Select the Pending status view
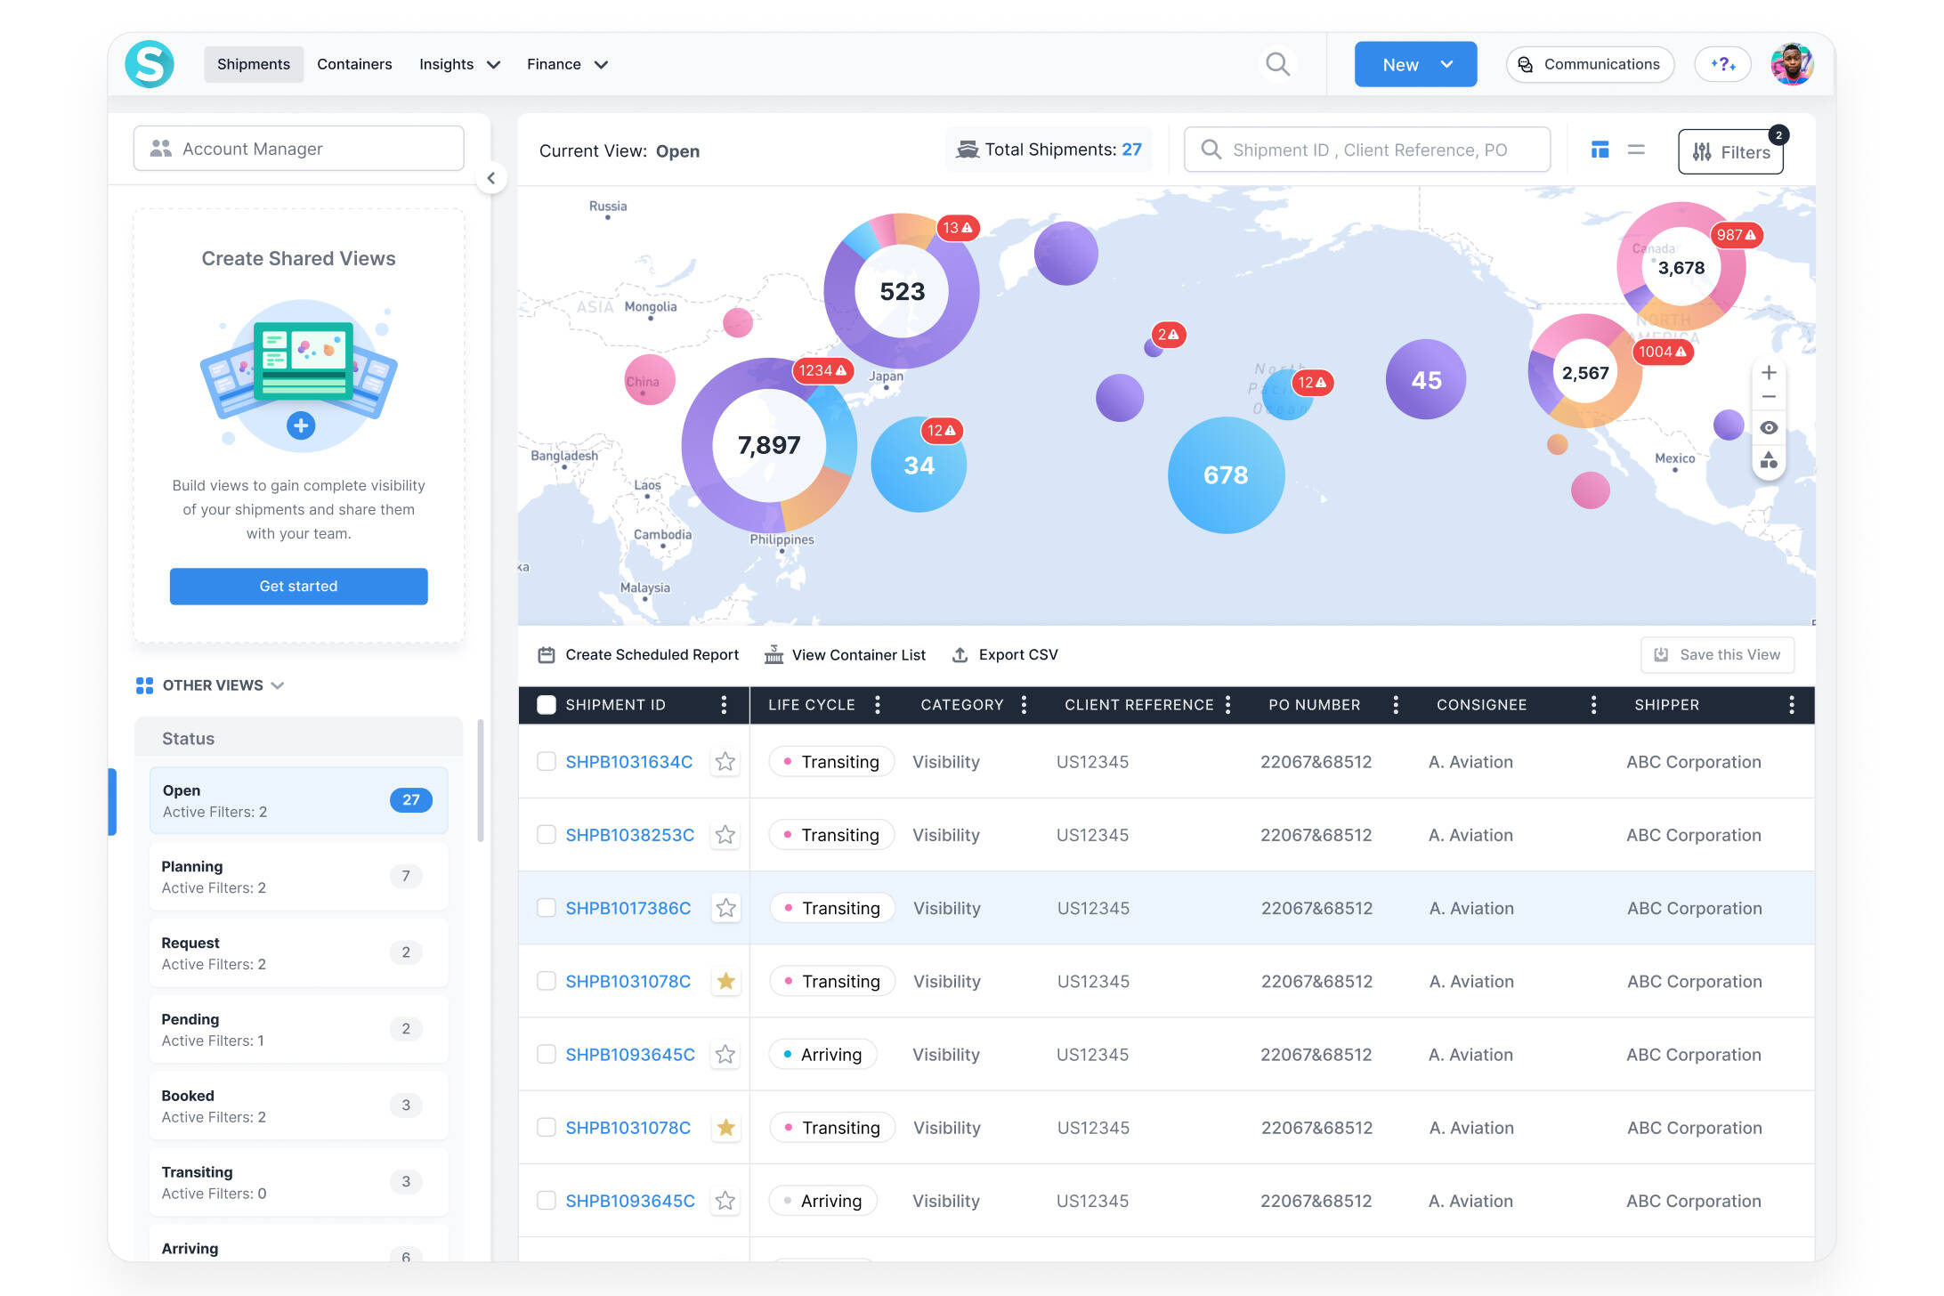Viewport: 1944px width, 1296px height. click(x=298, y=1030)
